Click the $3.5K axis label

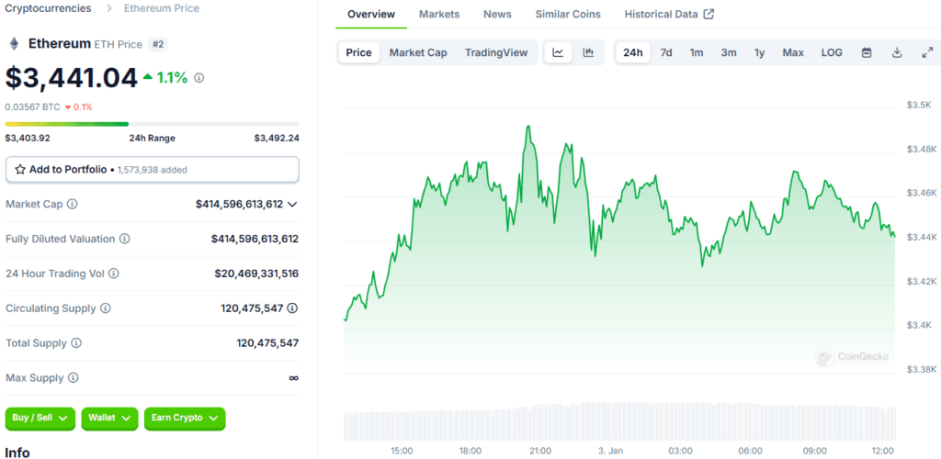[x=918, y=105]
